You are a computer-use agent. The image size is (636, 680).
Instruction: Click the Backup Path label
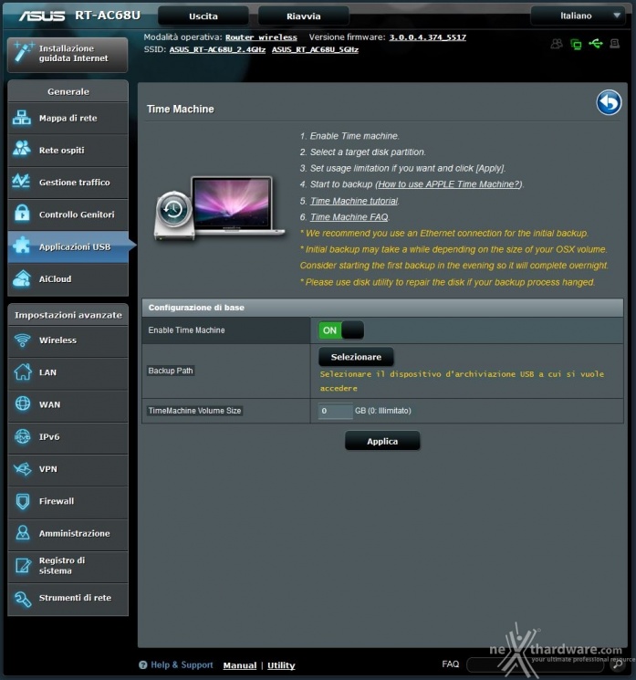coord(171,371)
